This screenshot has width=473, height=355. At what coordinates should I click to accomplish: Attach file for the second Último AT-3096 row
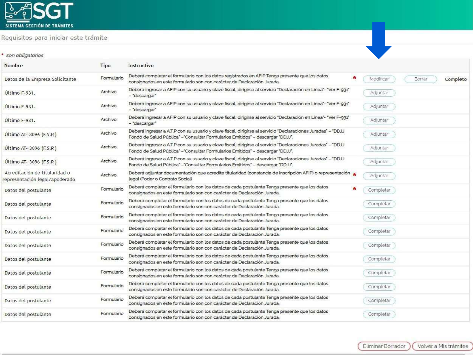[379, 148]
